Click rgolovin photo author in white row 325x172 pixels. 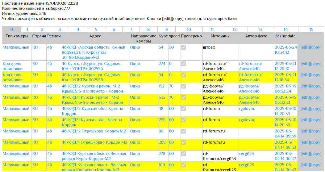pyautogui.click(x=247, y=108)
